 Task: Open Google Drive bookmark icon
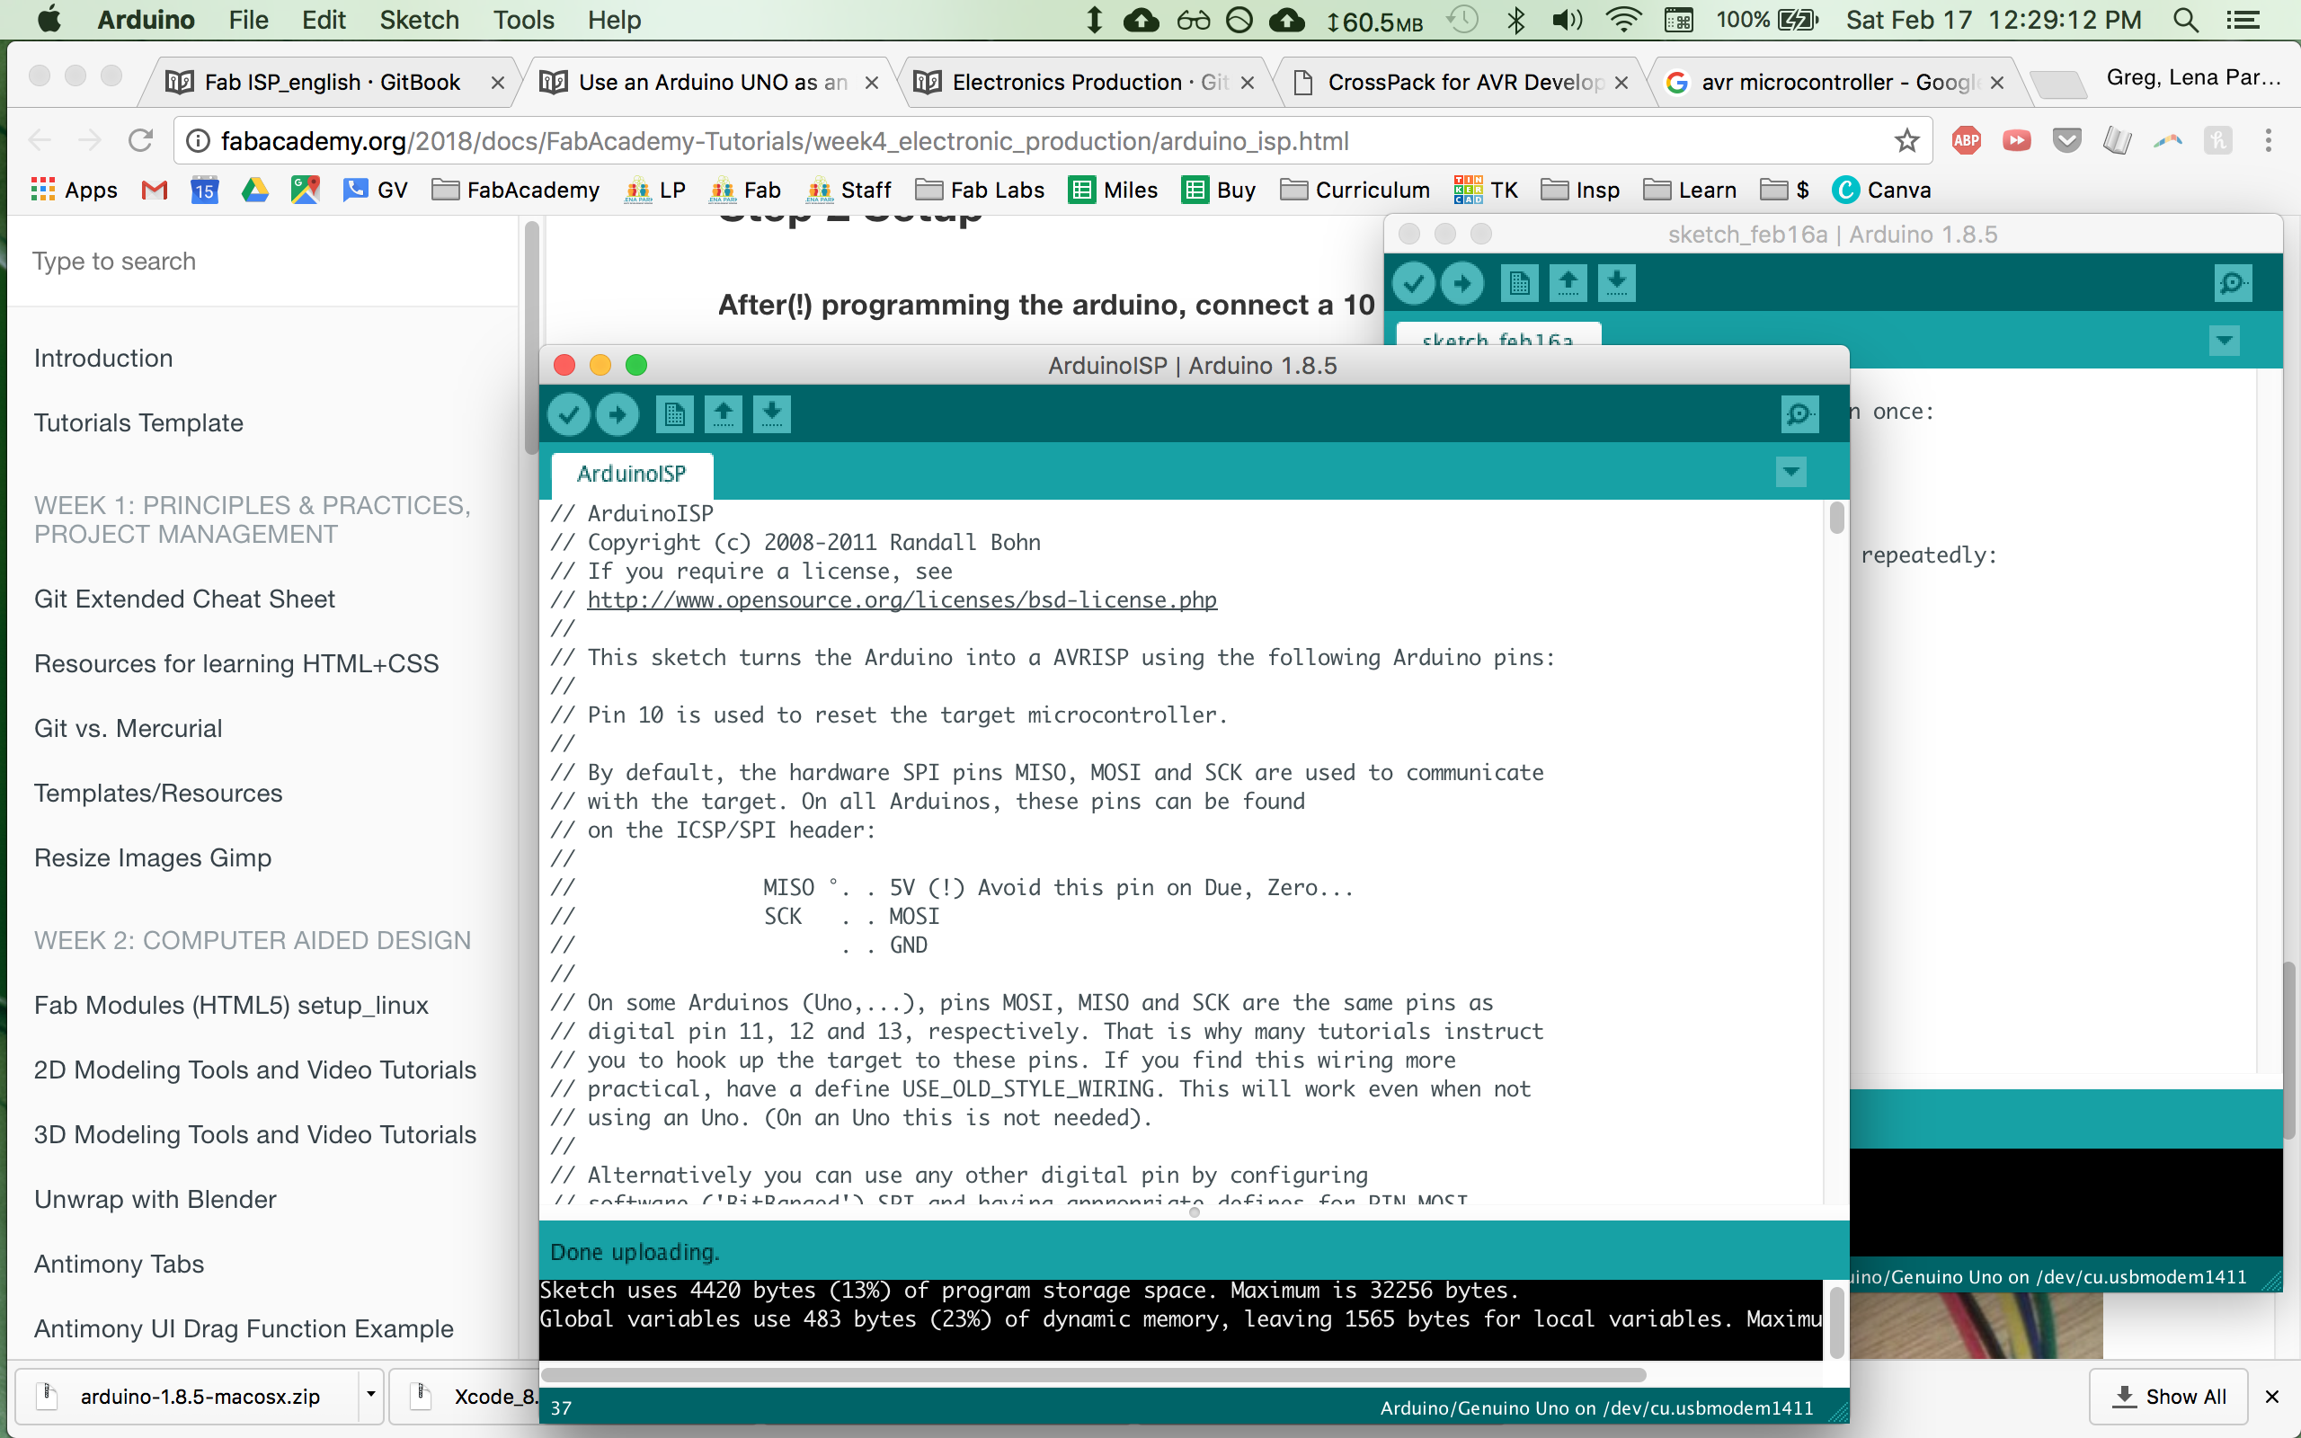pyautogui.click(x=255, y=191)
